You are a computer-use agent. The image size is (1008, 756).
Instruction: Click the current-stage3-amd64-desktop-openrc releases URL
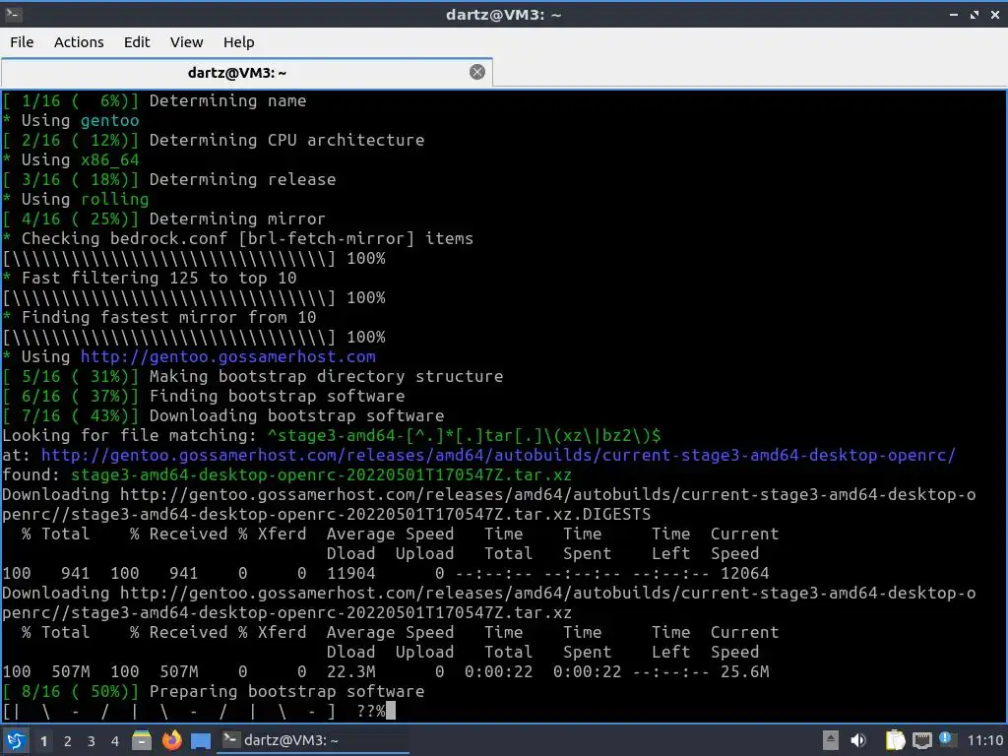(x=498, y=455)
